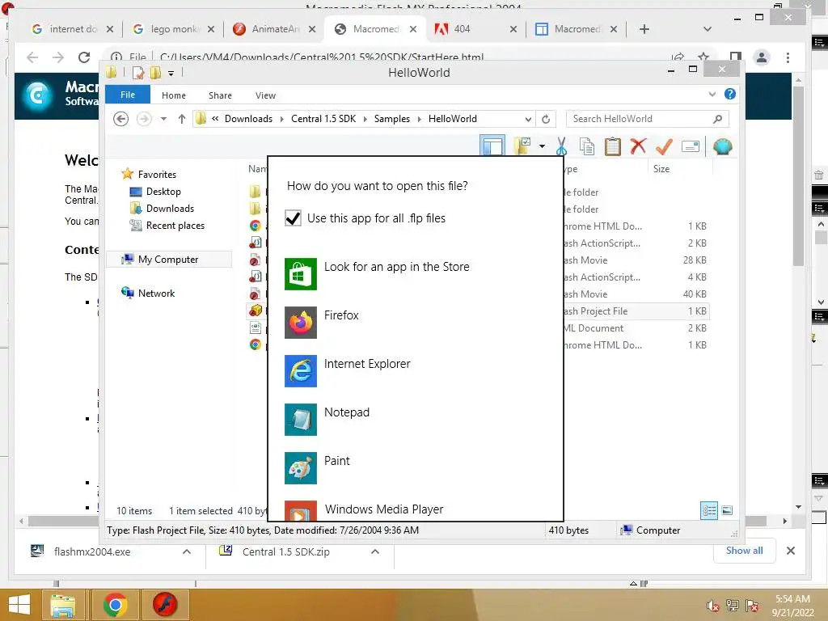Select Firefox to open the file
This screenshot has width=828, height=621.
(x=322, y=322)
